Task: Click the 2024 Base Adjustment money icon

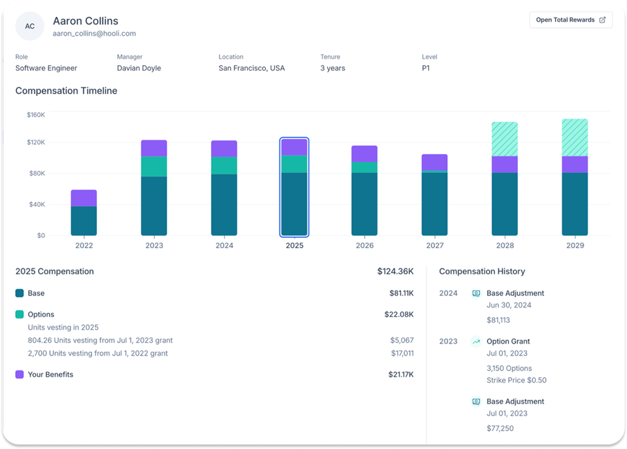Action: tap(476, 293)
